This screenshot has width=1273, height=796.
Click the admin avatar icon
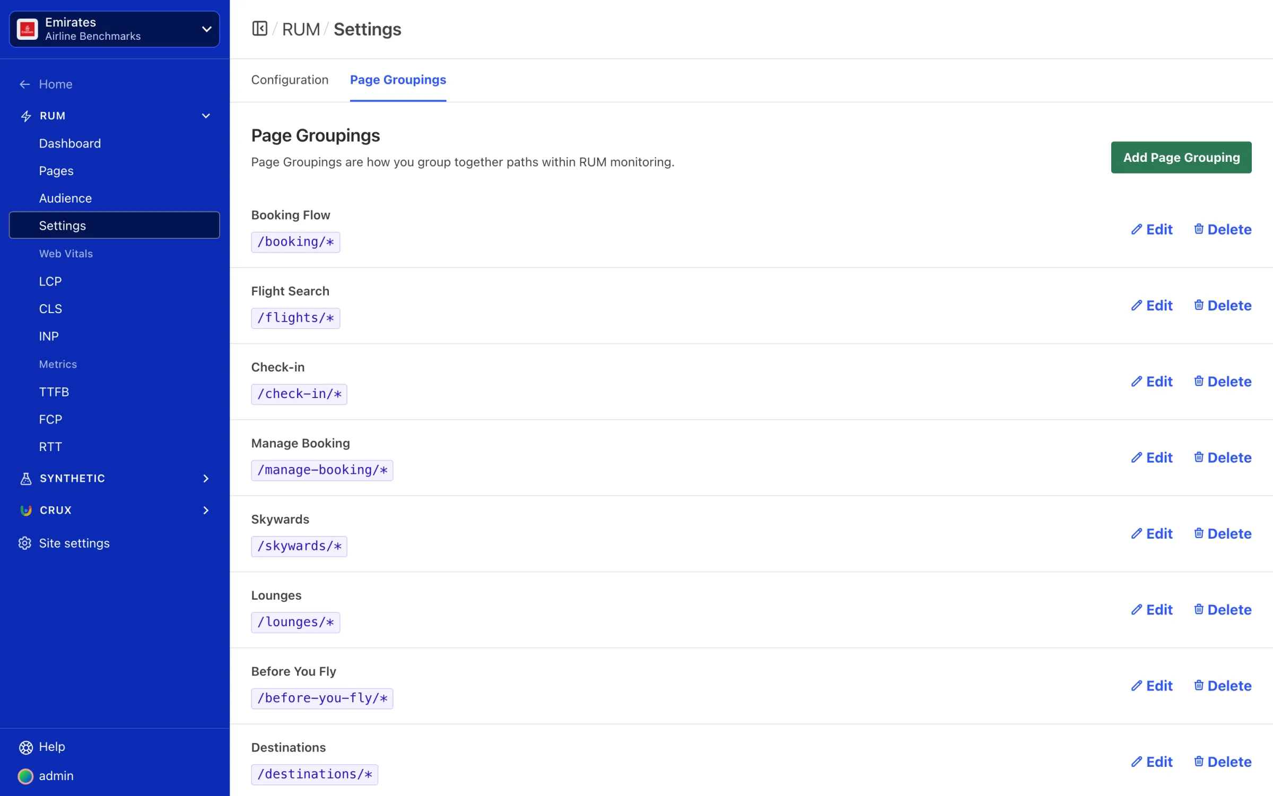pyautogui.click(x=25, y=776)
